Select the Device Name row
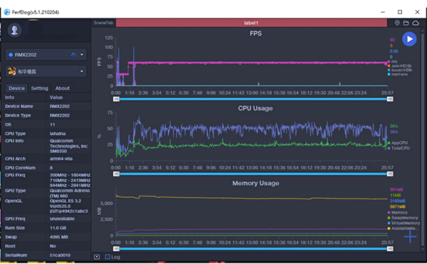 [46, 107]
